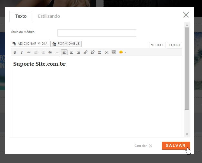Switch editor to Texto mode
The image size is (202, 163).
coord(175,45)
